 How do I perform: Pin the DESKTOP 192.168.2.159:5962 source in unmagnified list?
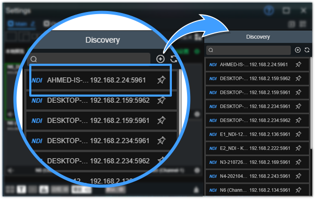[x=298, y=78]
